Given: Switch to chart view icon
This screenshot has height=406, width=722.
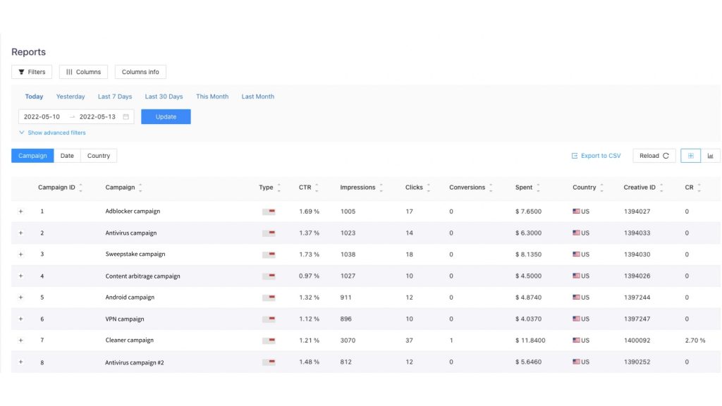Looking at the screenshot, I should click(x=710, y=156).
